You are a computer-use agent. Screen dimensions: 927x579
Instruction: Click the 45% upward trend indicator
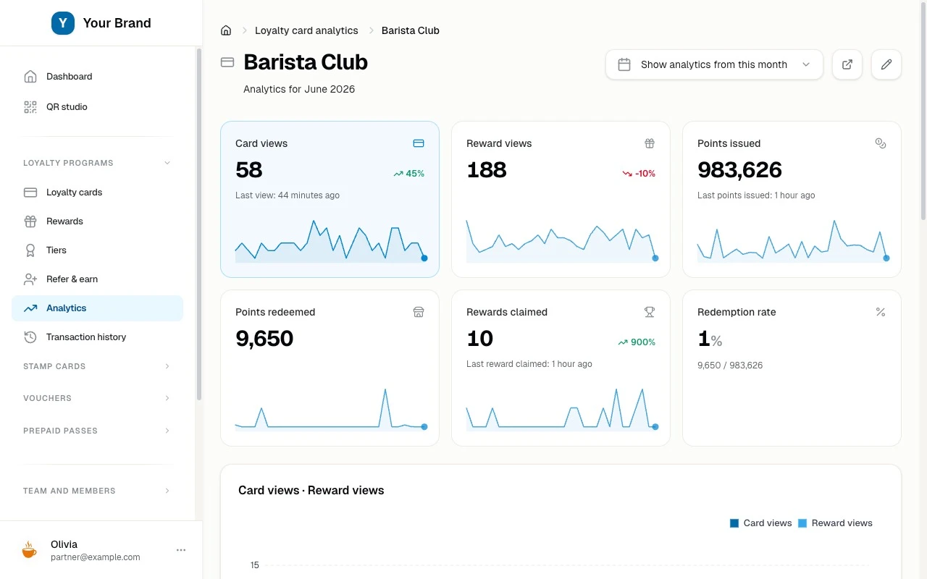[x=409, y=174]
